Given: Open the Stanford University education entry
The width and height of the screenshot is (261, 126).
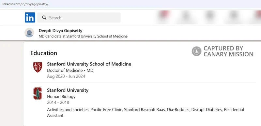Looking at the screenshot, I should [68, 90].
